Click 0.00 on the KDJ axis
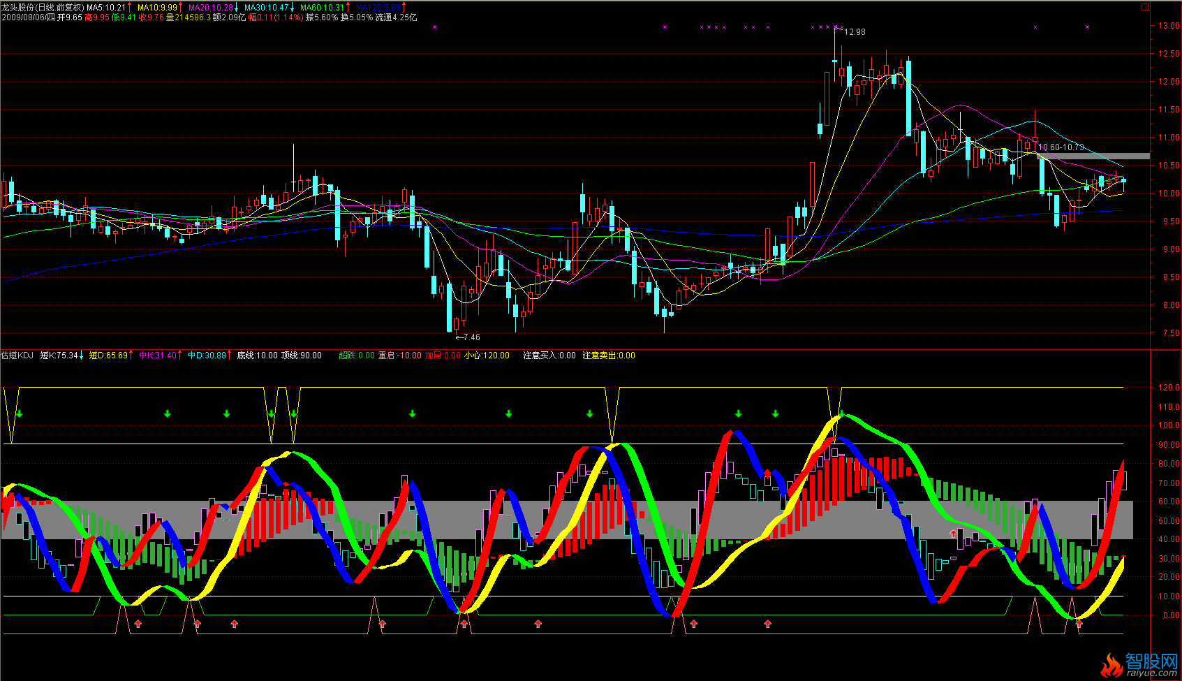 [1172, 616]
